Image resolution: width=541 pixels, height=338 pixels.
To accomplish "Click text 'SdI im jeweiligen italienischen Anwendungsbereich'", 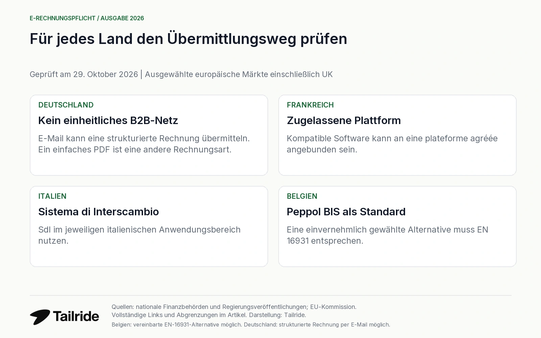I will click(139, 230).
